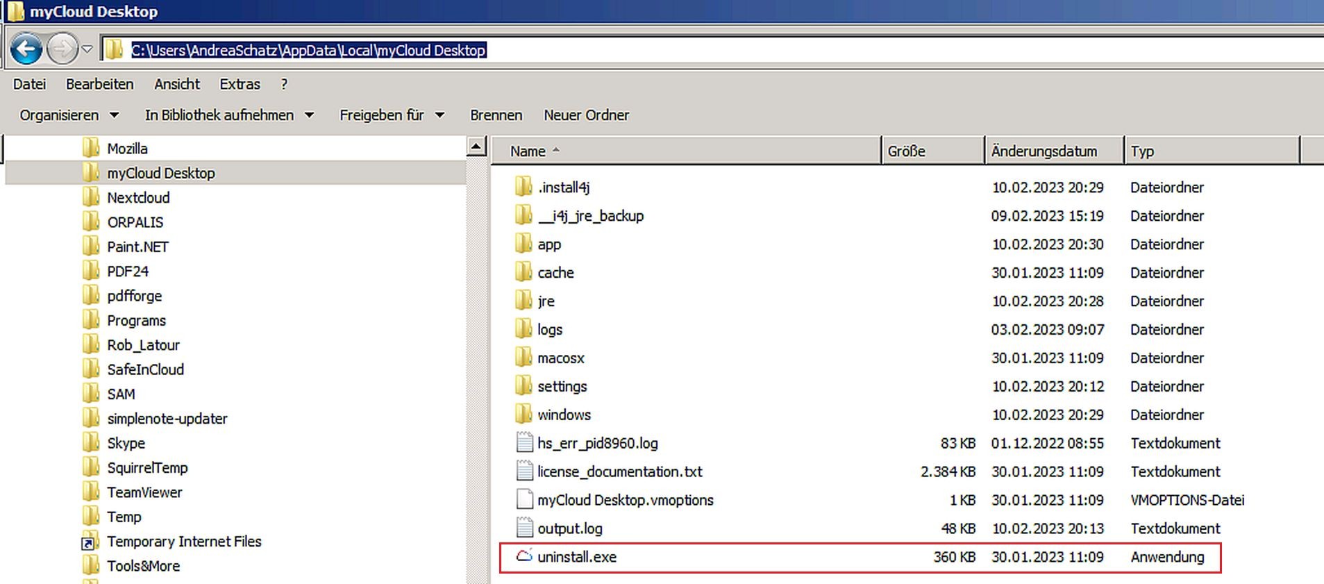Screen dimensions: 1324x584
Task: Open the Freigeben für dropdown
Action: tap(392, 115)
